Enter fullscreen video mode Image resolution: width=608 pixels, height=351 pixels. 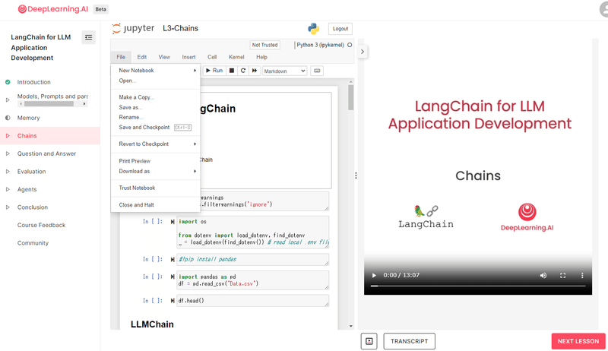click(562, 276)
